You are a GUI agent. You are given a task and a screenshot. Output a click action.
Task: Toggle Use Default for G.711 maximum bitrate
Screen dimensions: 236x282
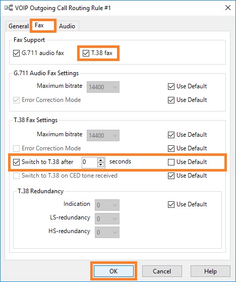171,86
